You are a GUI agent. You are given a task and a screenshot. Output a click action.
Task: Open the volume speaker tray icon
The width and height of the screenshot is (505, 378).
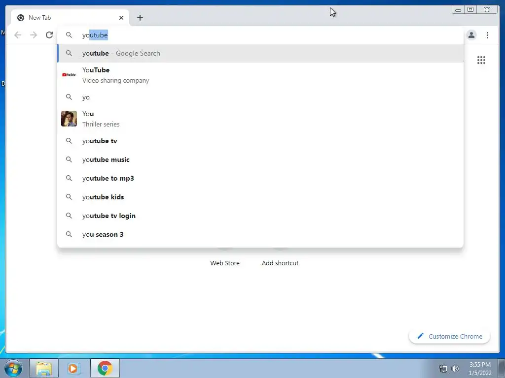[x=455, y=369]
